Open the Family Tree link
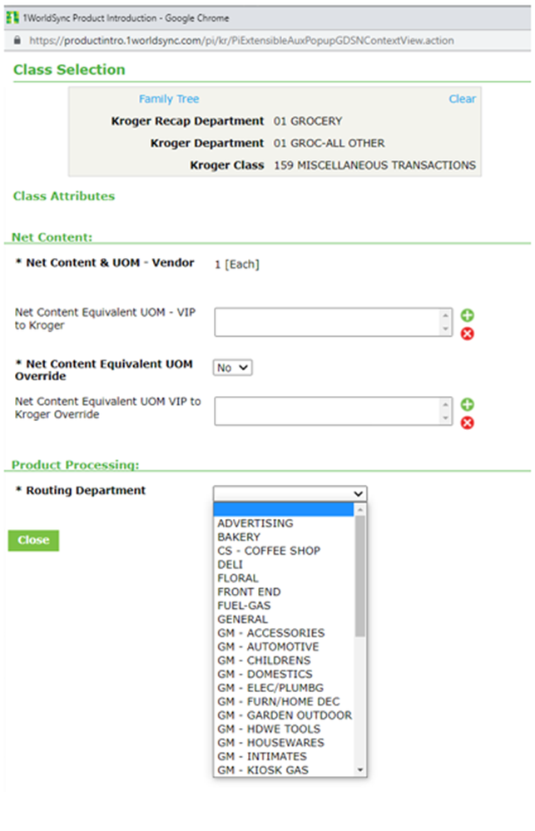535x831 pixels. pyautogui.click(x=169, y=99)
